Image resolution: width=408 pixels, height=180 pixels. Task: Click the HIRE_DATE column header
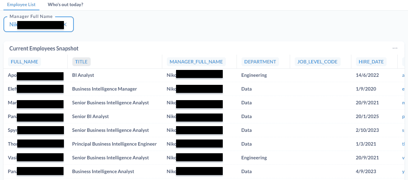coord(371,62)
